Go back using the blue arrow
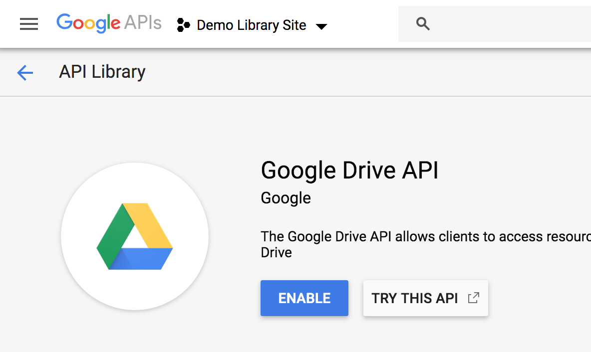This screenshot has width=591, height=352. pyautogui.click(x=25, y=72)
